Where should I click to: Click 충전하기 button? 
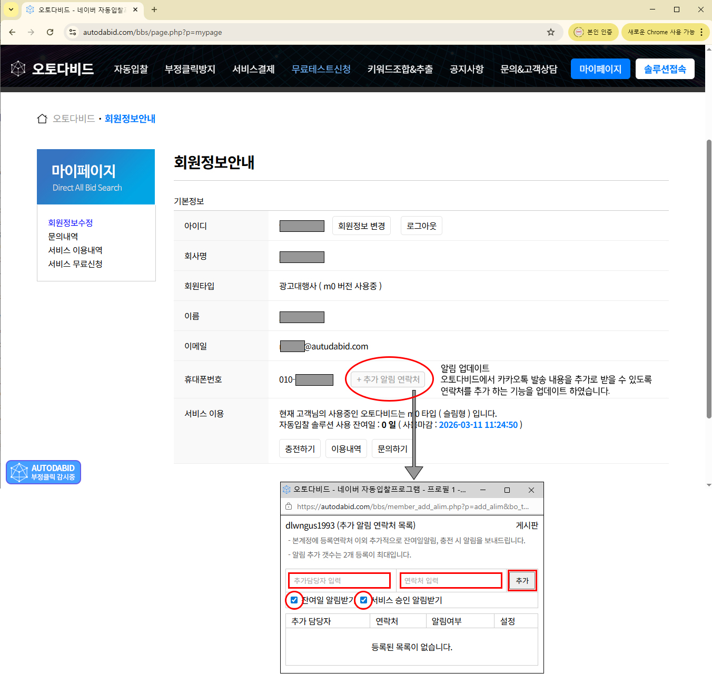tap(300, 449)
